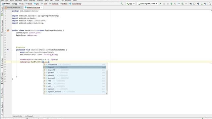
Task: Open the samsung SM-J700H device dropdown
Action: (147, 4)
